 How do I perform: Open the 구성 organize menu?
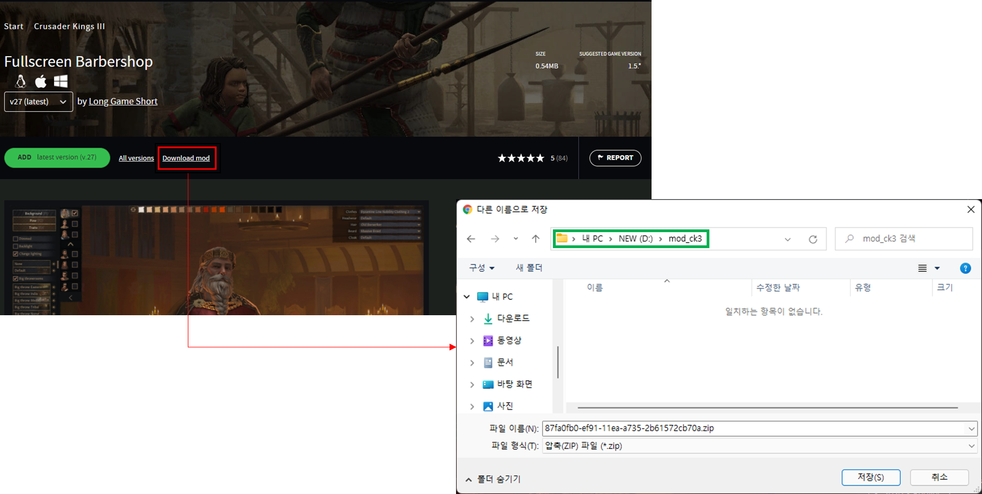pyautogui.click(x=482, y=268)
